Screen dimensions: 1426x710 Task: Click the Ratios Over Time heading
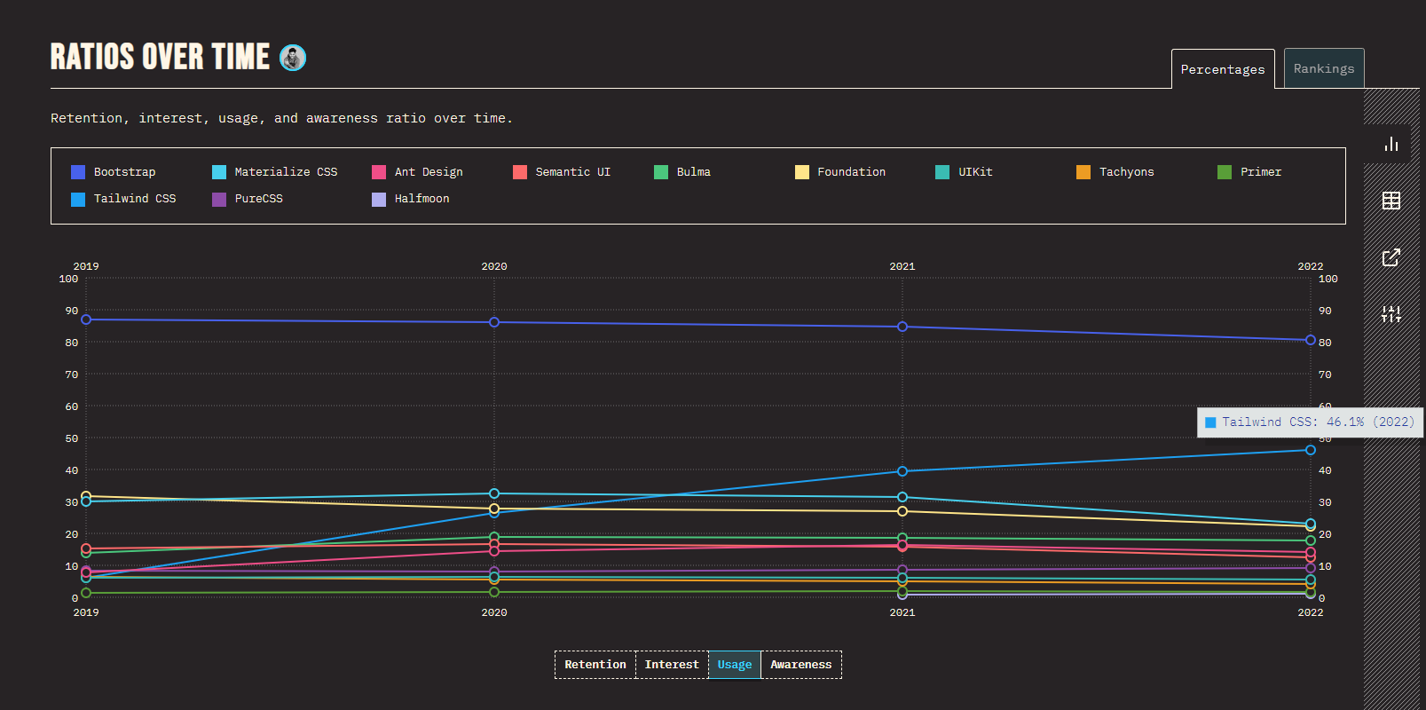160,57
